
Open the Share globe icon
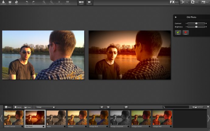pyautogui.click(x=16, y=2)
